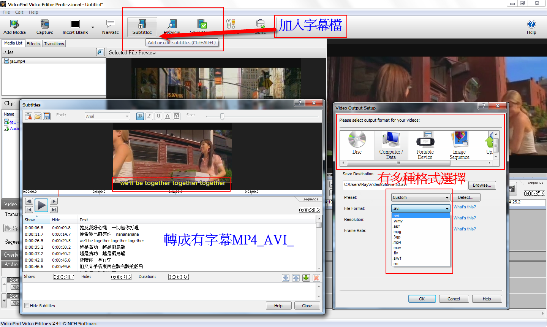Viewport: 547px width, 327px height.
Task: Step forward one frame in Subtitles dialog
Action: (54, 201)
